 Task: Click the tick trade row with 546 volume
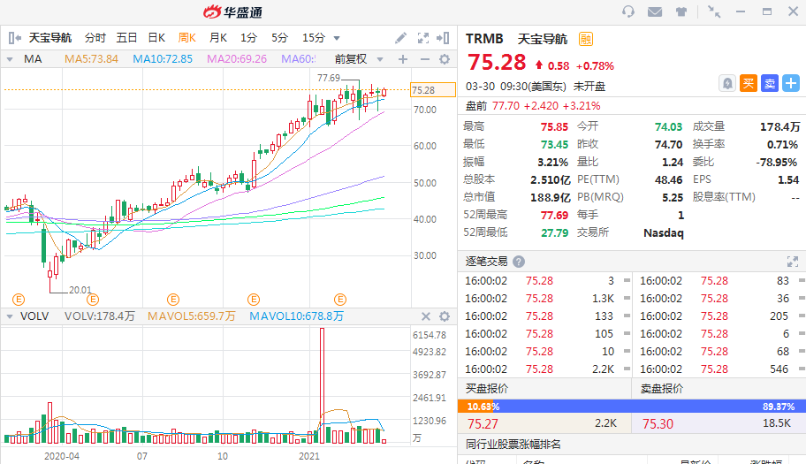click(719, 369)
